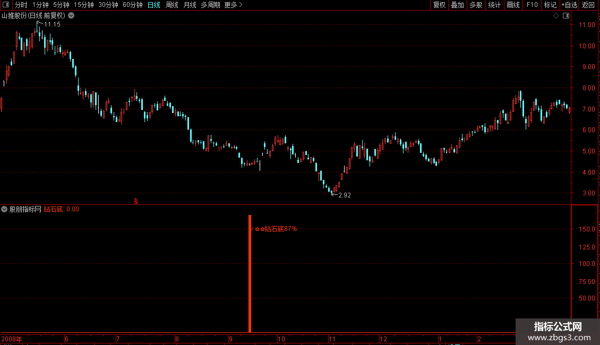Click month 6 on the time axis
Viewport: 600px width, 345px height.
[x=66, y=339]
